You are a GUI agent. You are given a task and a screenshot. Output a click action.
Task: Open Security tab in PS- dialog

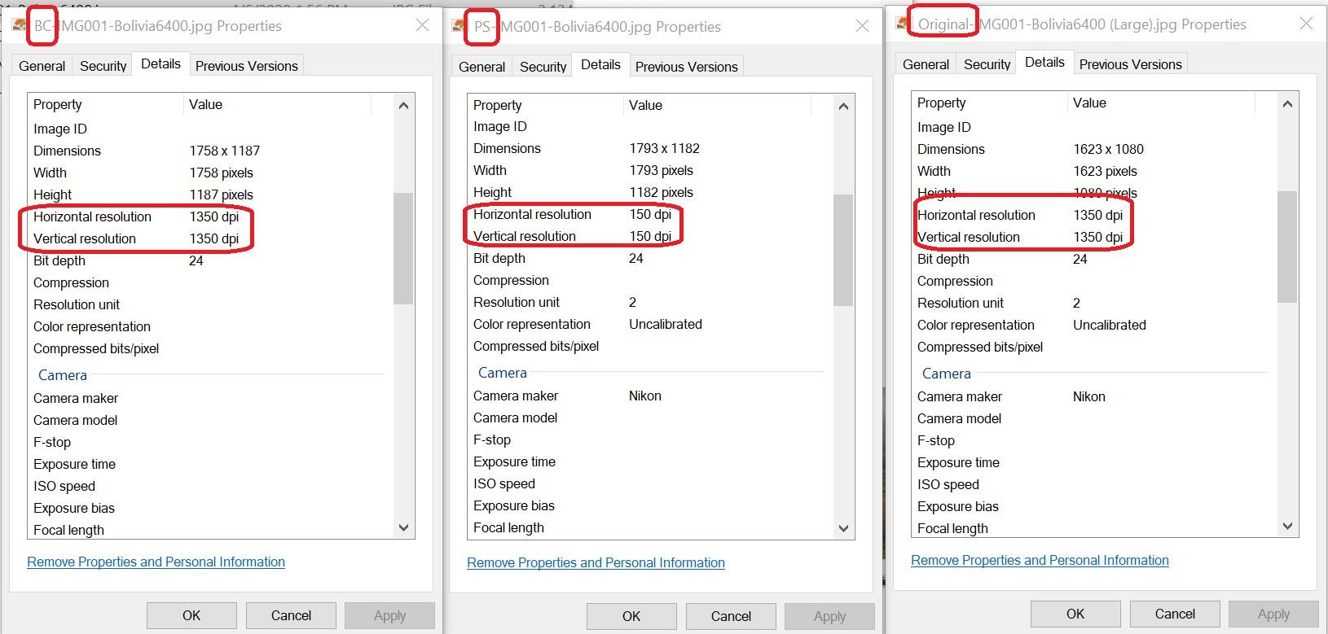[543, 67]
